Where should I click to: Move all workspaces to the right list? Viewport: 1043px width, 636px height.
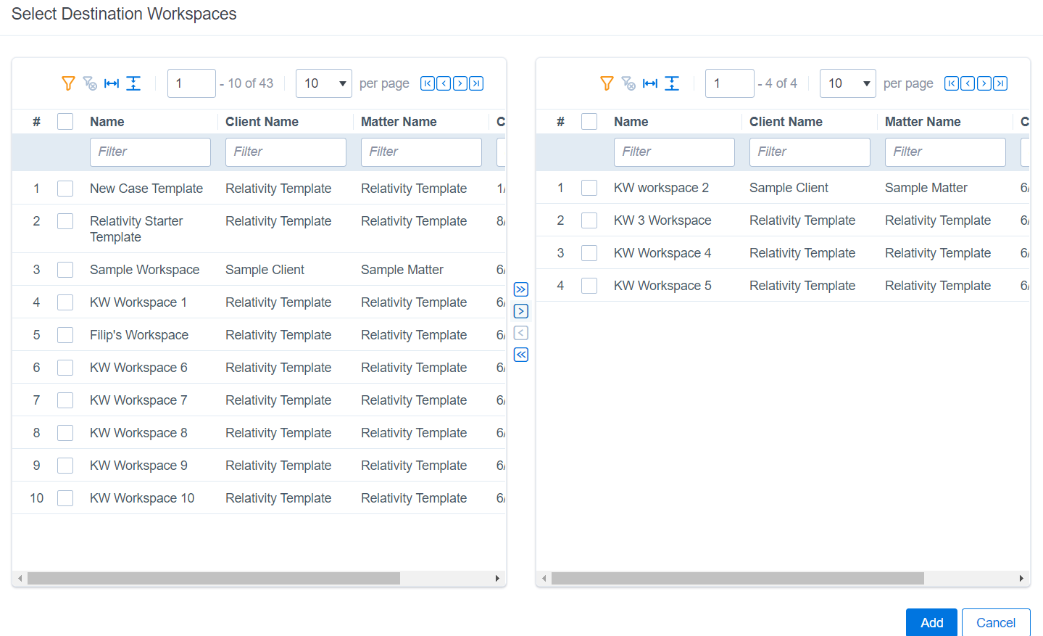click(521, 289)
